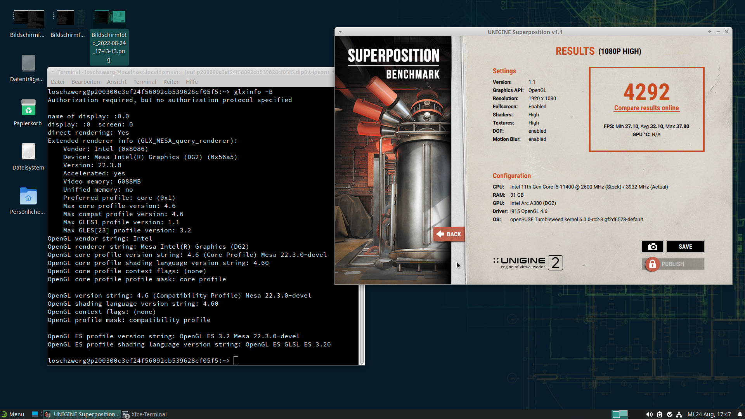Open the Dateisystem desktop icon

(28, 152)
